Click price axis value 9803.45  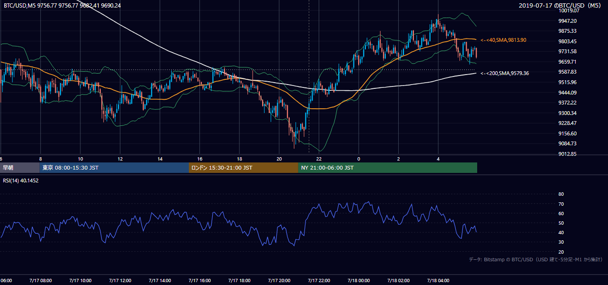tap(568, 41)
